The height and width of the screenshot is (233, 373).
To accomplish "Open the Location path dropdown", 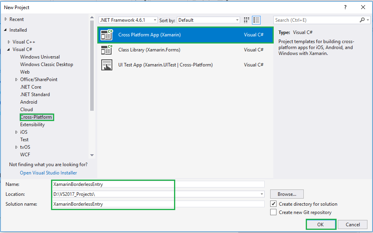I will 262,194.
